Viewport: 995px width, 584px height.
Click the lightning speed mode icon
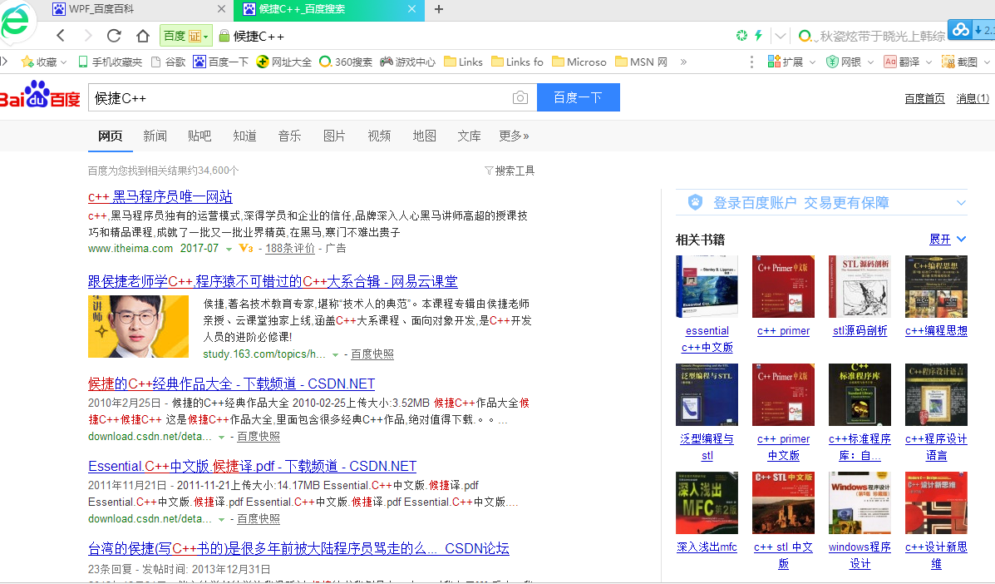point(758,37)
